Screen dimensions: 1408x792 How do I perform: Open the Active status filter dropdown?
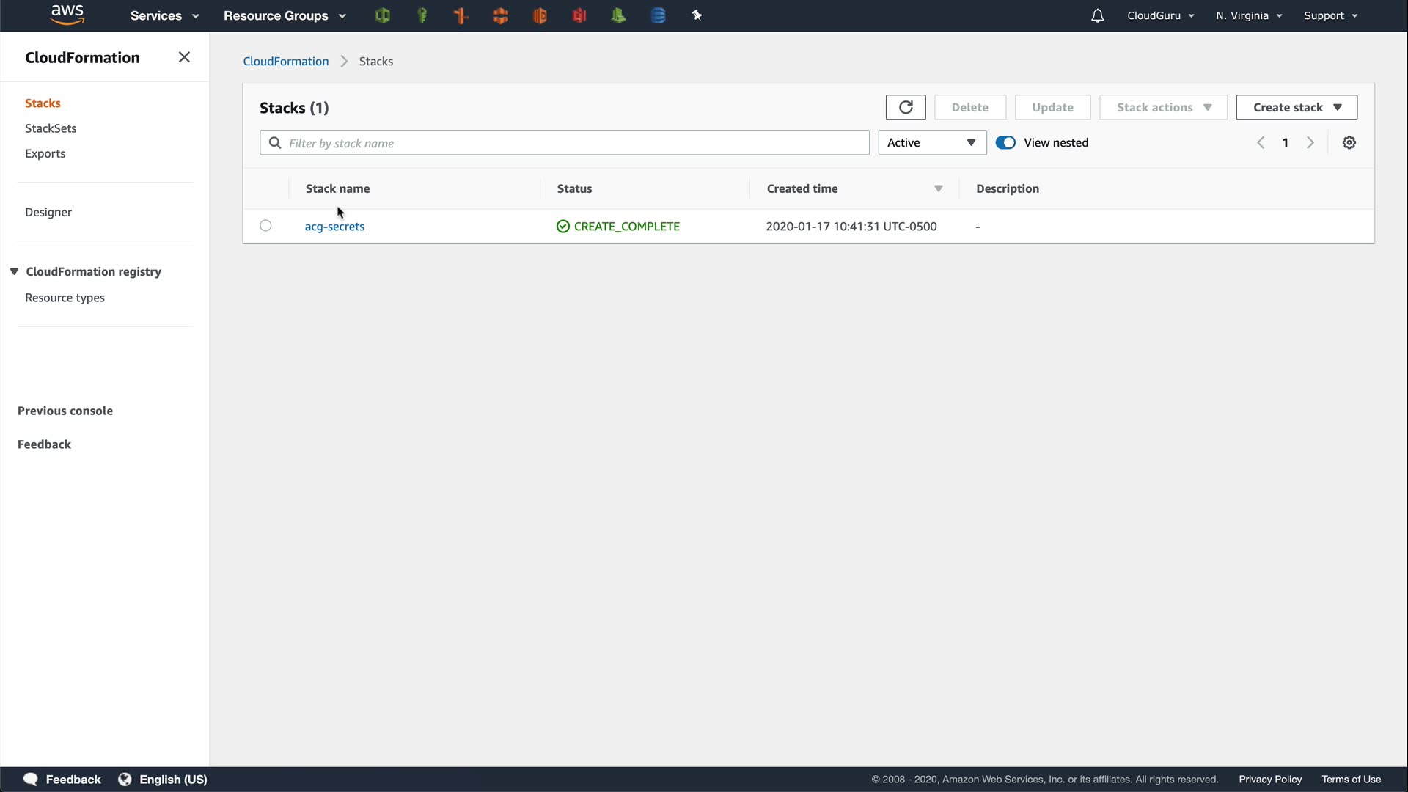[x=931, y=143]
